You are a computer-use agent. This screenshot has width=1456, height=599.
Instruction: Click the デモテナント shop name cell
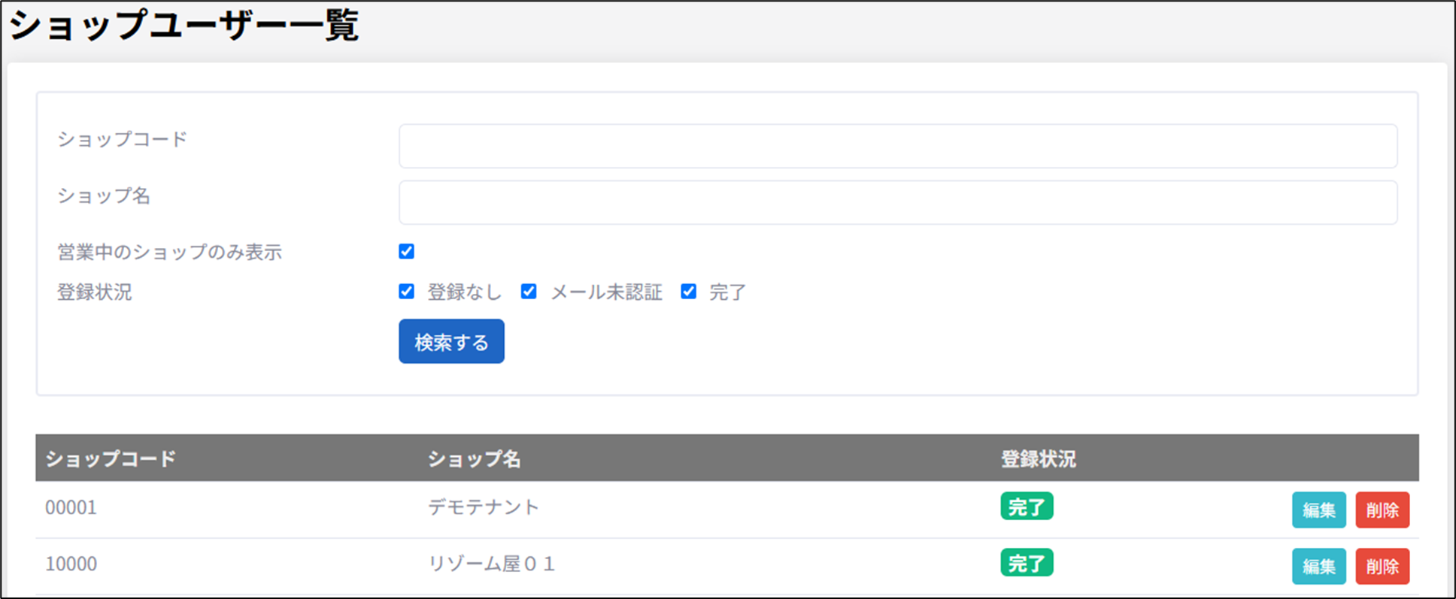click(x=484, y=508)
